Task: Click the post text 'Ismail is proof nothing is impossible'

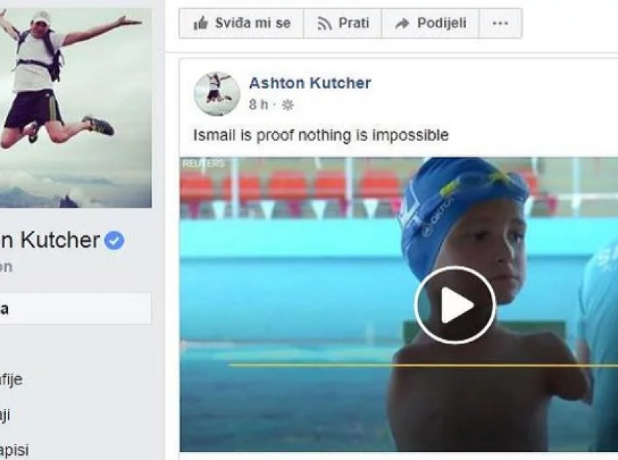Action: [320, 135]
